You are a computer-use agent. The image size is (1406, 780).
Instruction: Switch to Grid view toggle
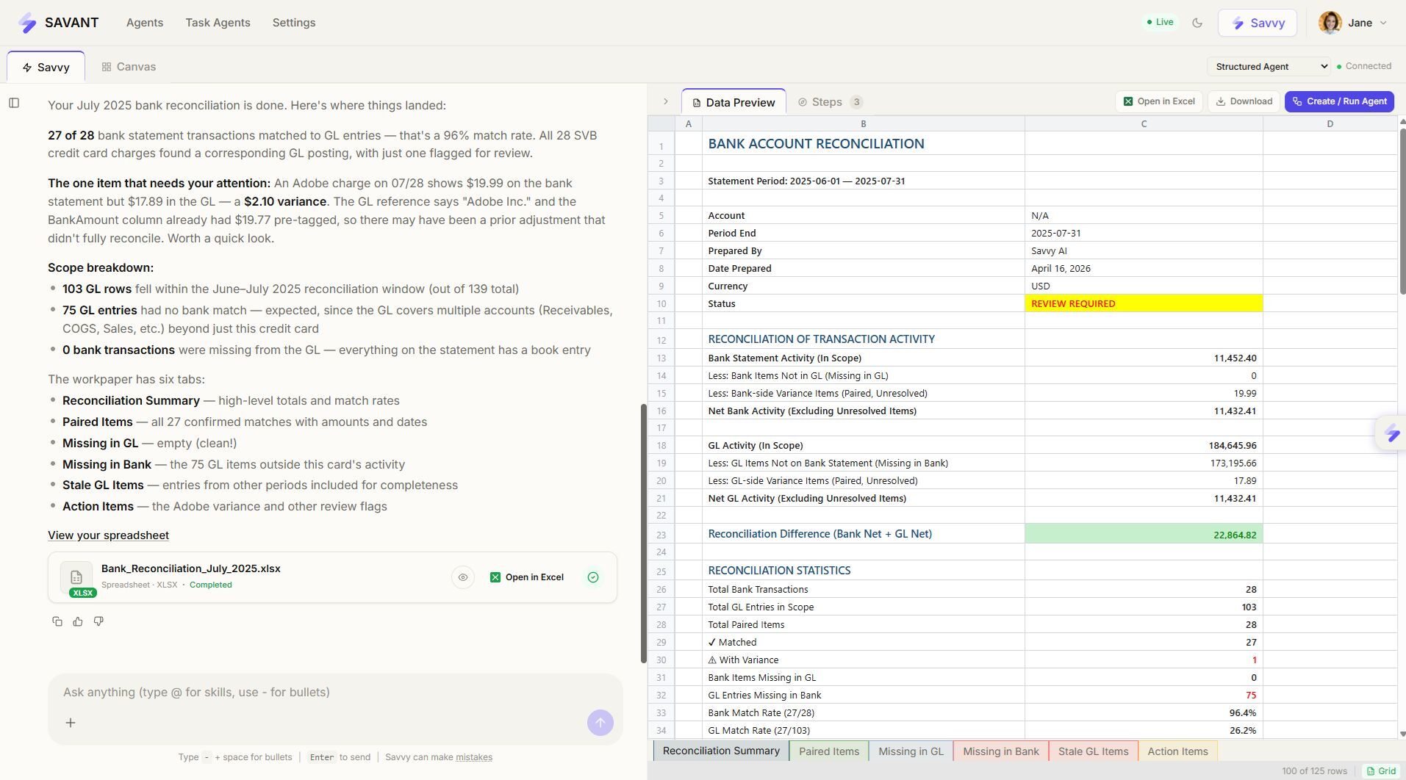(x=1381, y=771)
